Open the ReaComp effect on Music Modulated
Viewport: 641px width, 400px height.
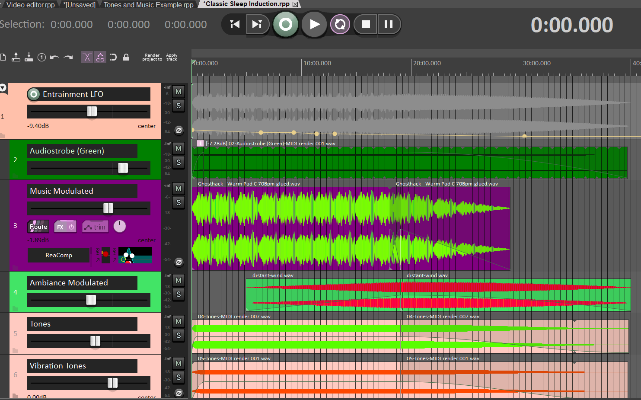[59, 255]
